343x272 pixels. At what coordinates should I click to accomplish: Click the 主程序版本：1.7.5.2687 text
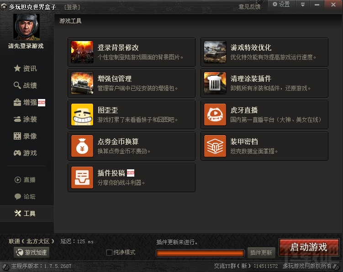(x=42, y=266)
